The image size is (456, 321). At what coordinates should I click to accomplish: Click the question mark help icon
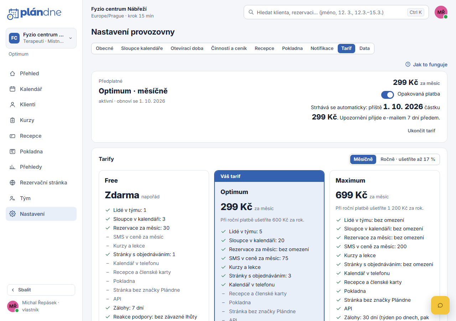(408, 65)
